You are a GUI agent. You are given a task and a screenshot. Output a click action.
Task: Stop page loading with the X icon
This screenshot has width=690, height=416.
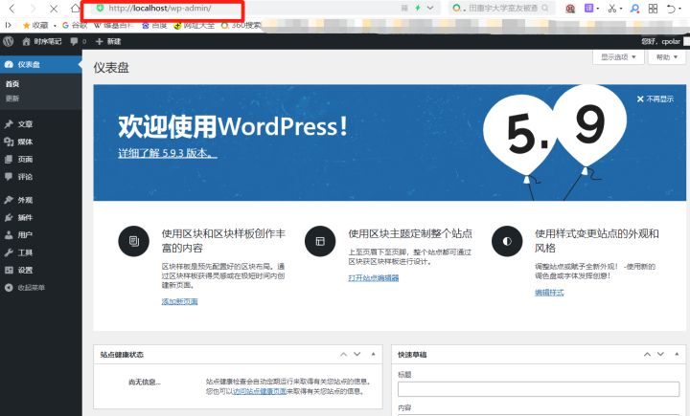click(54, 9)
